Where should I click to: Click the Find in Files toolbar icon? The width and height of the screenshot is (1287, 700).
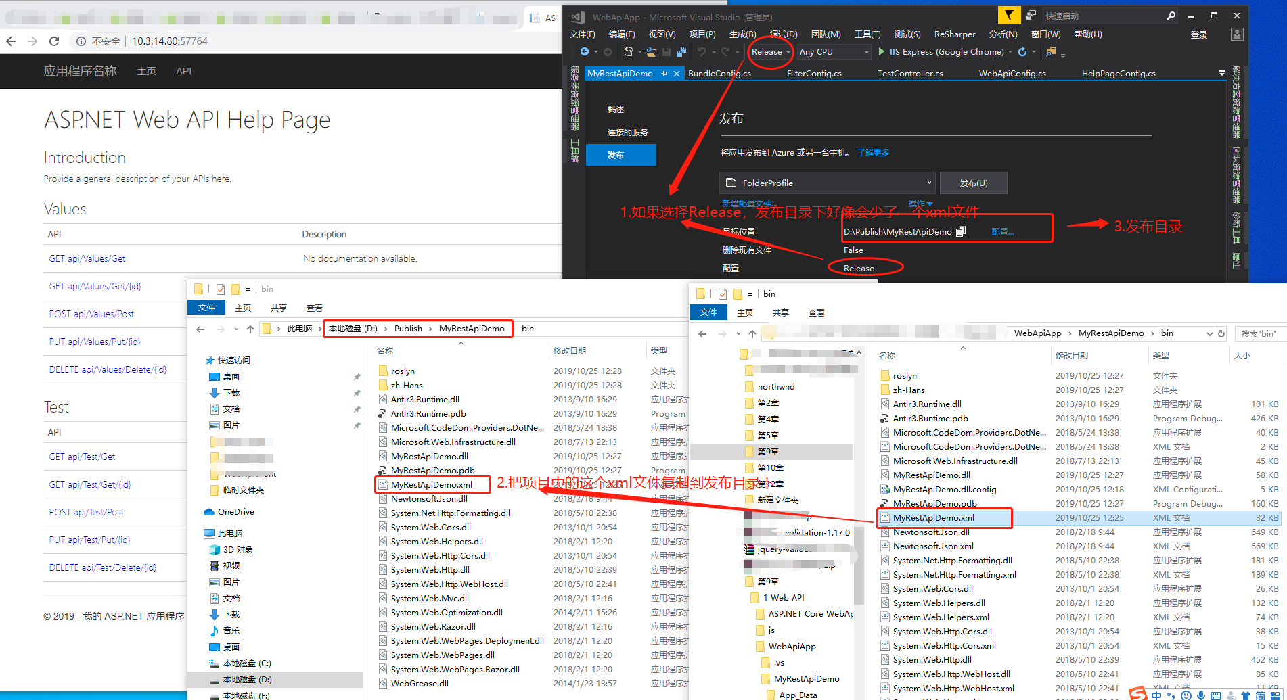[x=1051, y=52]
